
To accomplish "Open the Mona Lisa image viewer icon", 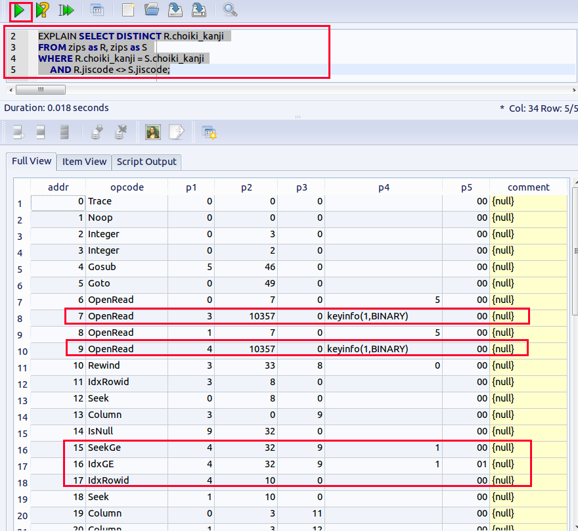I will click(152, 132).
